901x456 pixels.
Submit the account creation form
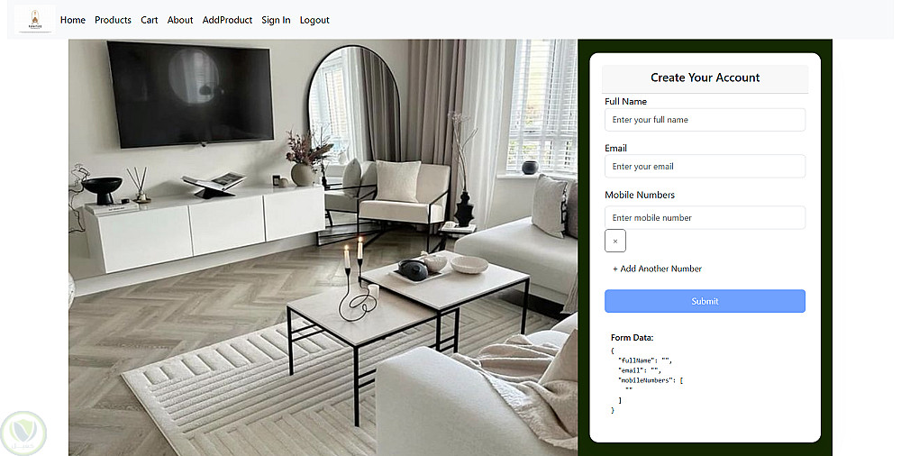705,301
